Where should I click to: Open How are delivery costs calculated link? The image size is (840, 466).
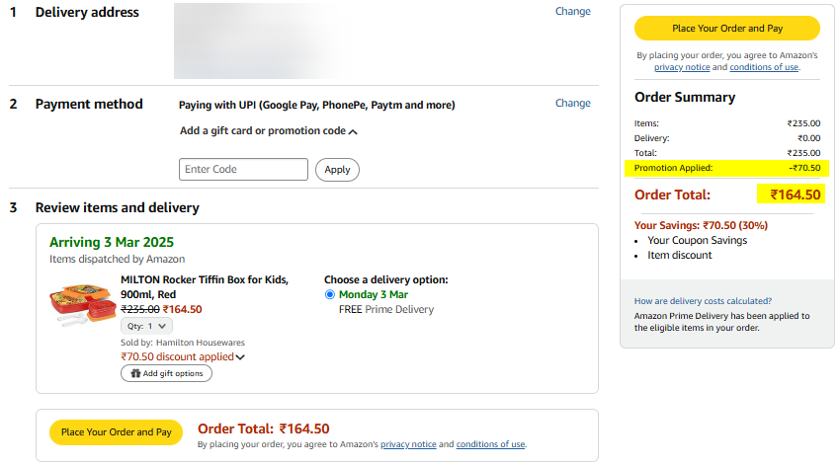(x=703, y=301)
